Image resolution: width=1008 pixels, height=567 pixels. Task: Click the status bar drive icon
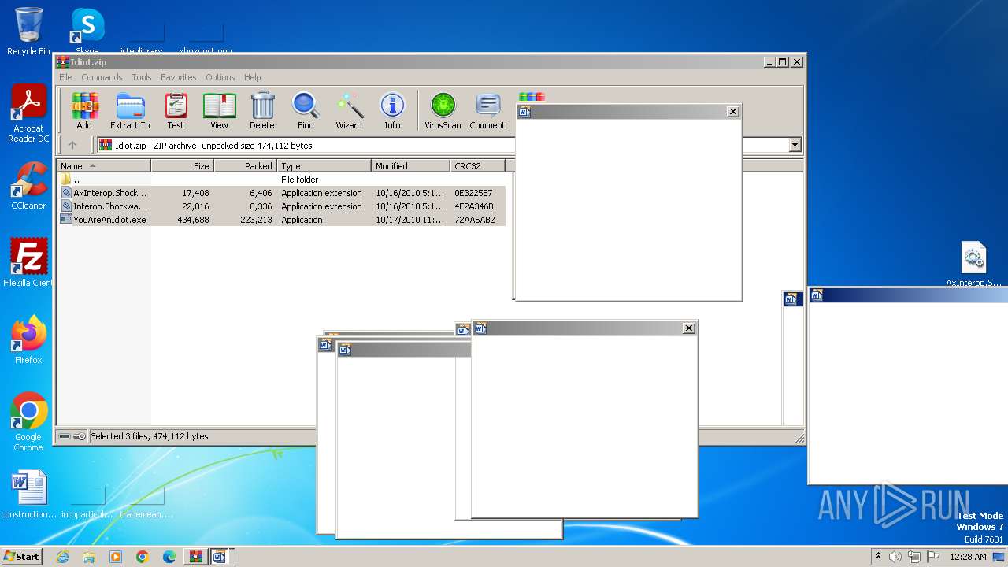click(65, 436)
